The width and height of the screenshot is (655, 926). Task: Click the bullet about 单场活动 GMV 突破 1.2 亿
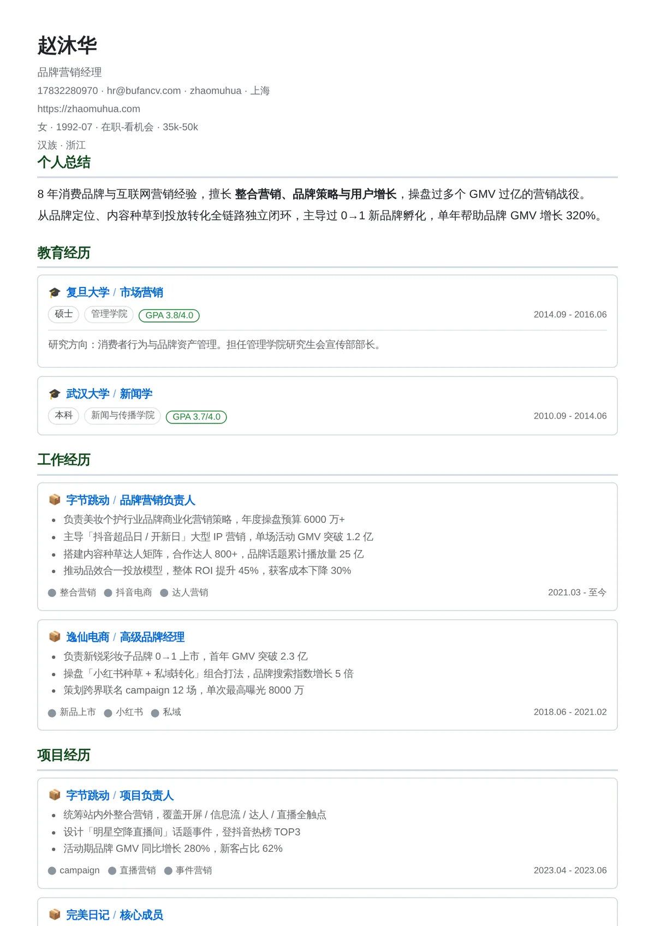coord(218,537)
